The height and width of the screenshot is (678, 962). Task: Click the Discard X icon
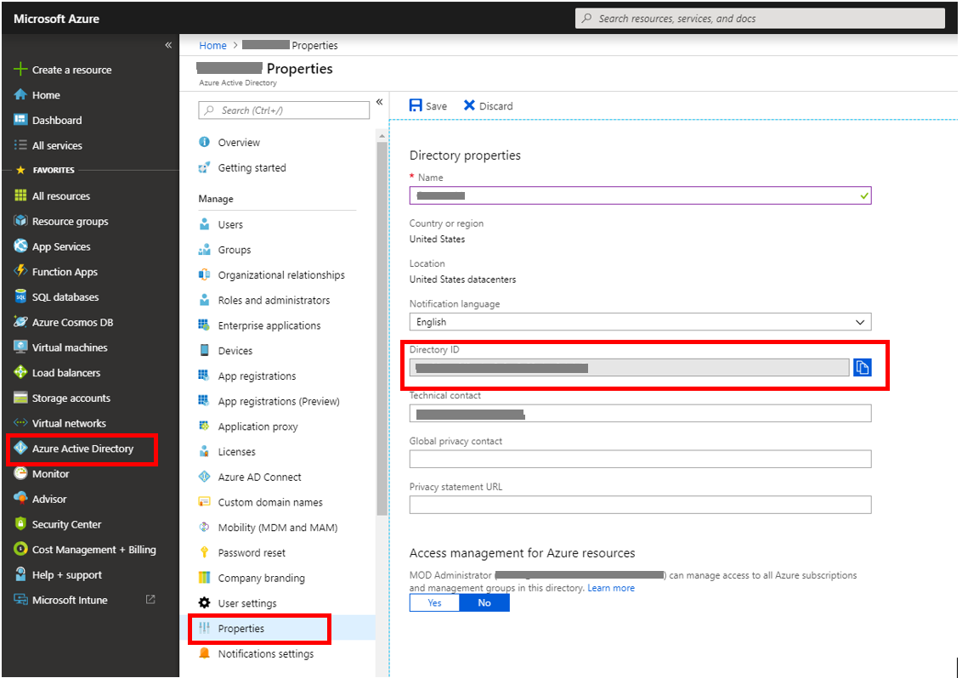pyautogui.click(x=469, y=105)
